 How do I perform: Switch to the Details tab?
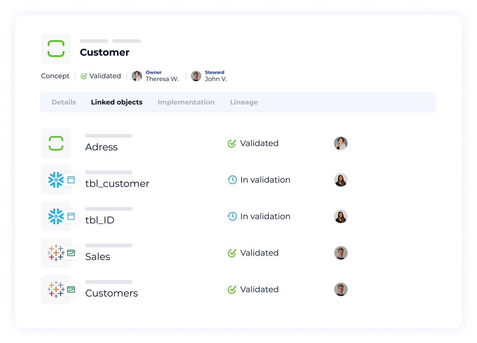(x=64, y=102)
